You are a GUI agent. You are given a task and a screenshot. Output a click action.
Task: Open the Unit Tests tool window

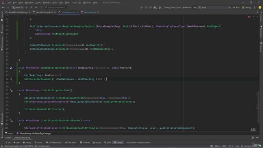pyautogui.click(x=71, y=143)
